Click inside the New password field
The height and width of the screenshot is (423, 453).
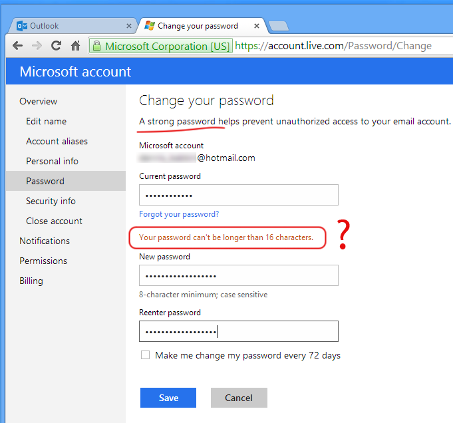click(x=239, y=275)
